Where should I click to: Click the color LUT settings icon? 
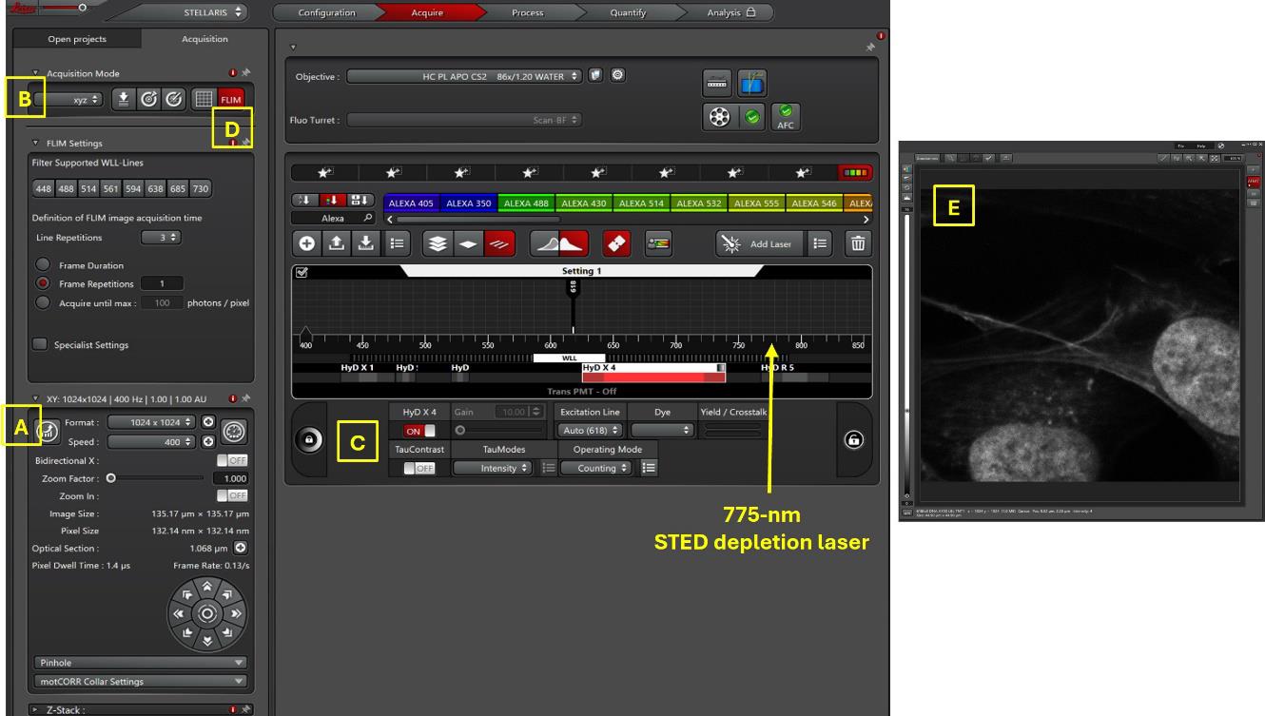tap(658, 243)
